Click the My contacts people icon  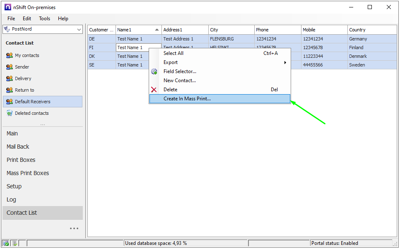click(x=9, y=55)
